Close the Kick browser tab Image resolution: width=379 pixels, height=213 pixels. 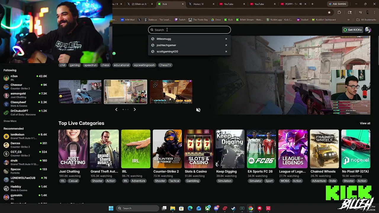click(x=182, y=4)
